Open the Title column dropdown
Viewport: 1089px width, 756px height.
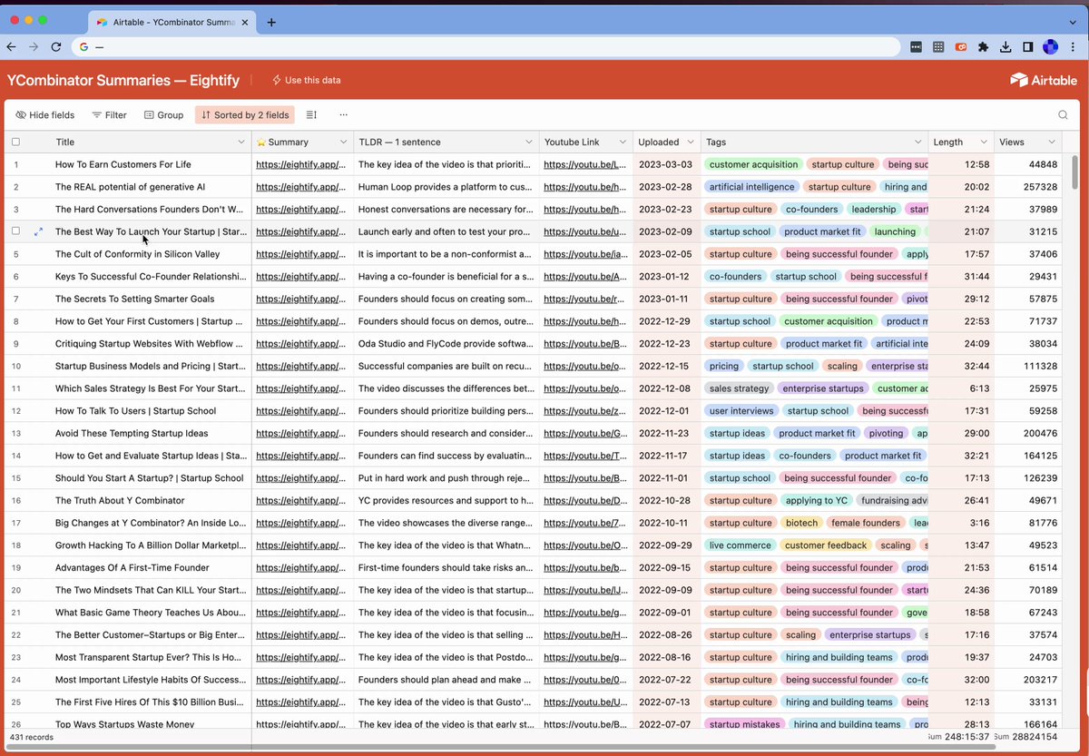(240, 142)
